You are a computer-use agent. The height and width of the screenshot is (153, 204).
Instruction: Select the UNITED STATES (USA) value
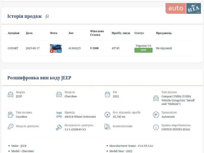pos(176,129)
